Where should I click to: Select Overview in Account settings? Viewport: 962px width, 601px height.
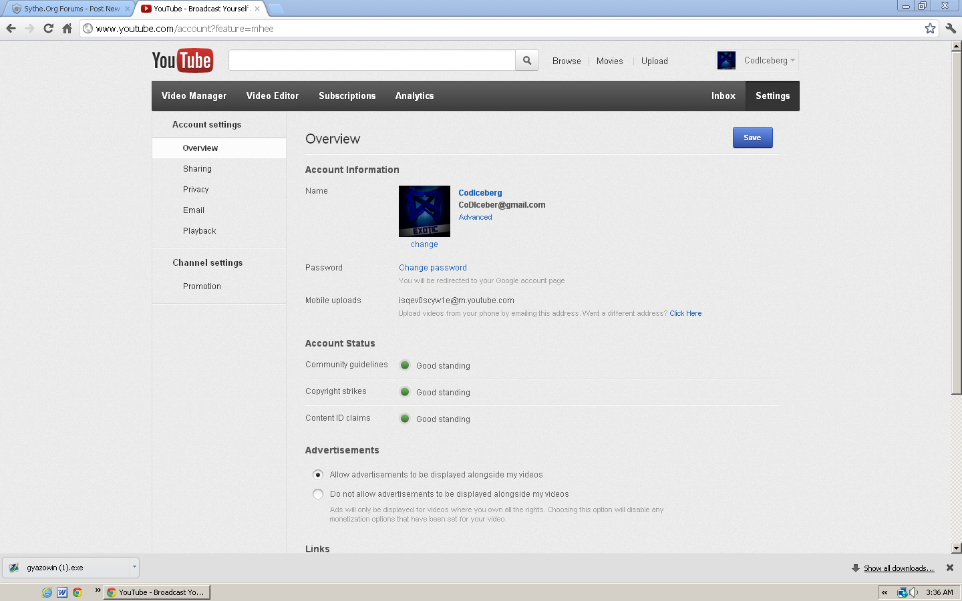(219, 148)
